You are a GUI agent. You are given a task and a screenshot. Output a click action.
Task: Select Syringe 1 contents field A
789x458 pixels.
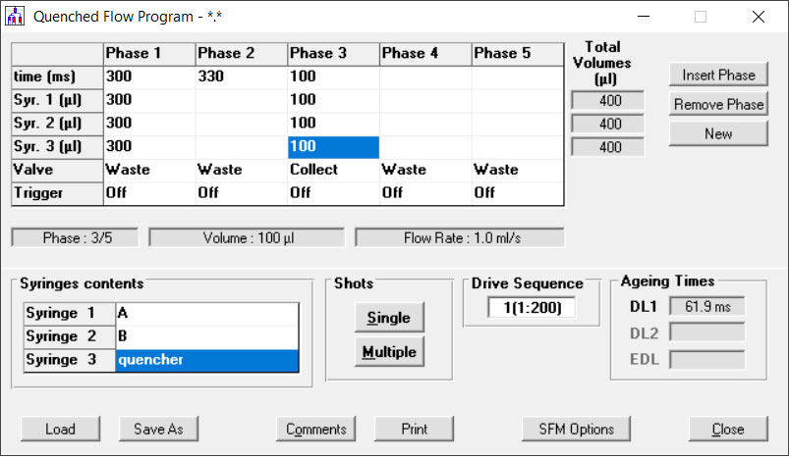206,314
